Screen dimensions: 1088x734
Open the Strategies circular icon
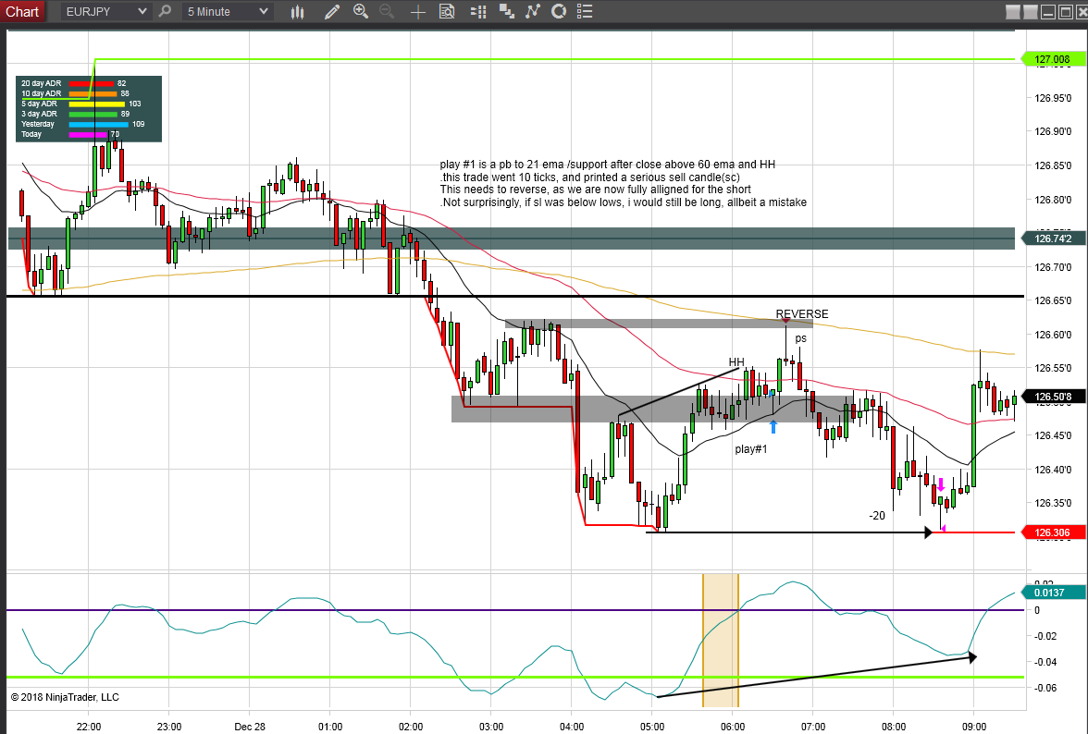point(559,11)
